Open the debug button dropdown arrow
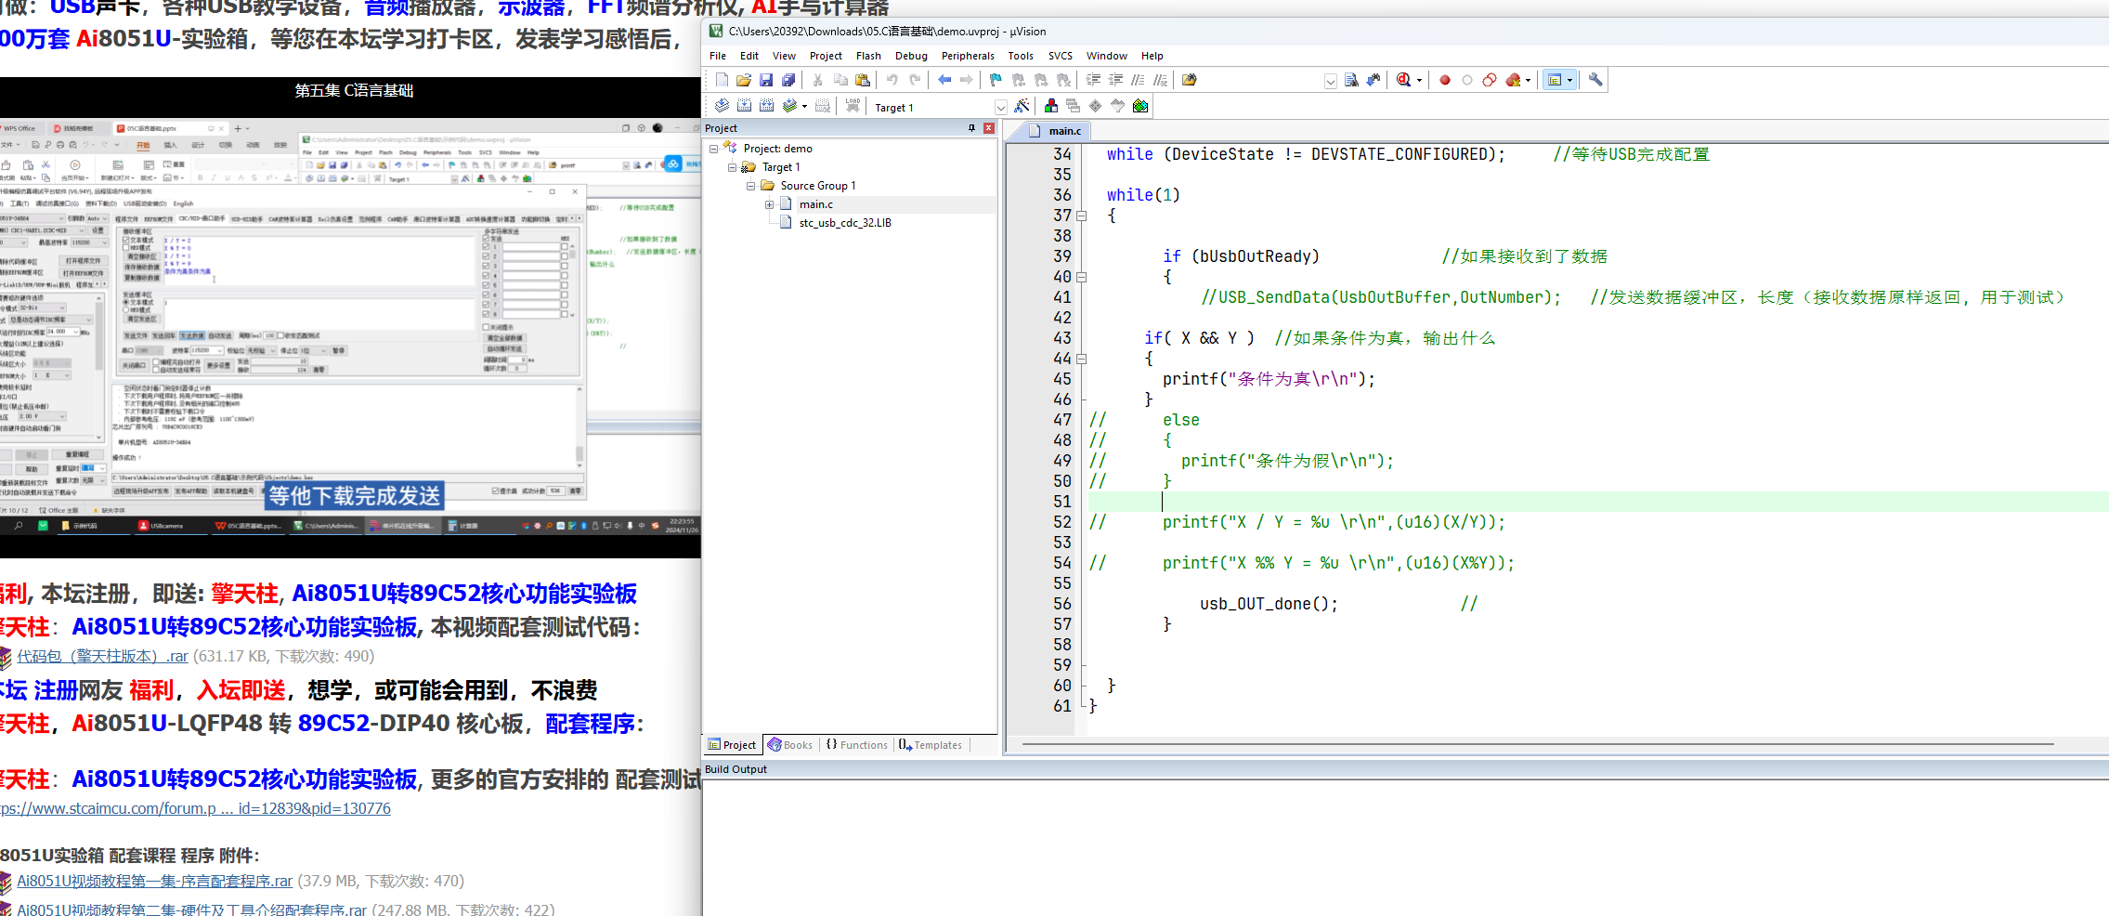Viewport: 2109px width, 916px height. pos(1419,80)
